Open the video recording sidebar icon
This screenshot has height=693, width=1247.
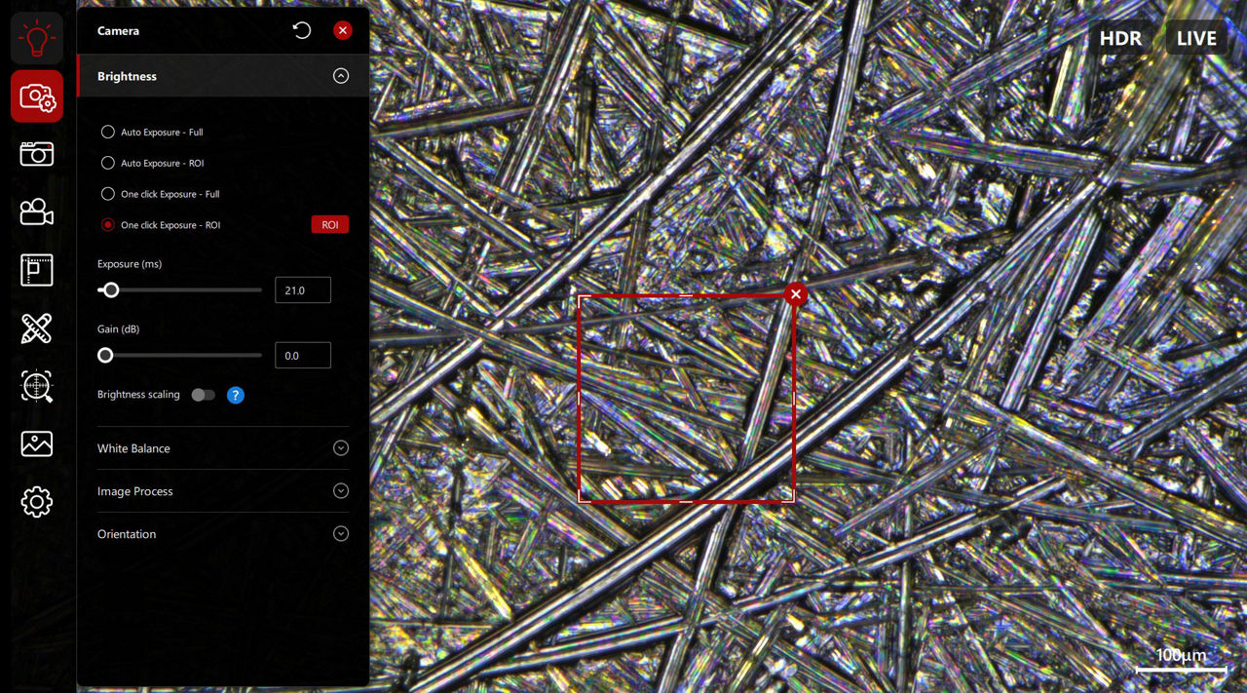[37, 212]
